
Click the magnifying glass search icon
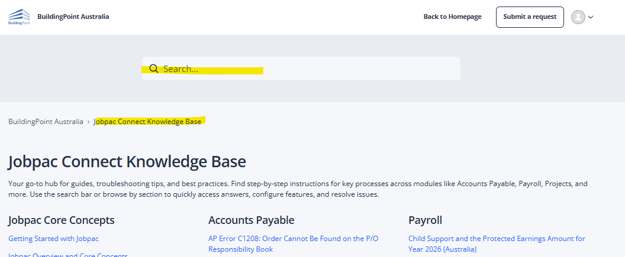tap(154, 69)
